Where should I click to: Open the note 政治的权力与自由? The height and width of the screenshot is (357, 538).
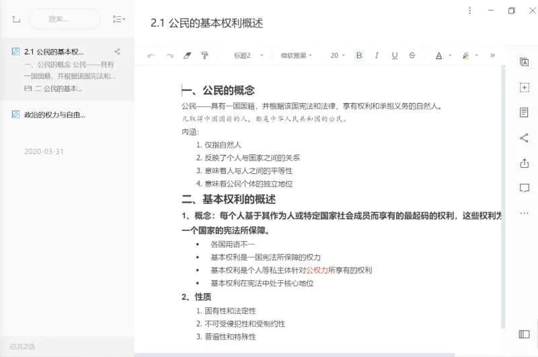[x=55, y=115]
